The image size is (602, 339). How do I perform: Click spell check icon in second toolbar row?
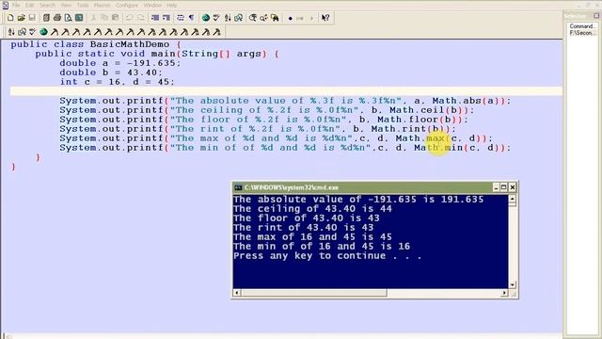click(x=33, y=32)
